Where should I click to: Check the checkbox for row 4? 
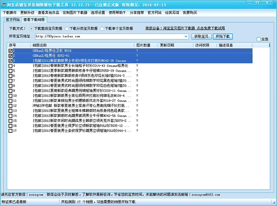coord(11,66)
